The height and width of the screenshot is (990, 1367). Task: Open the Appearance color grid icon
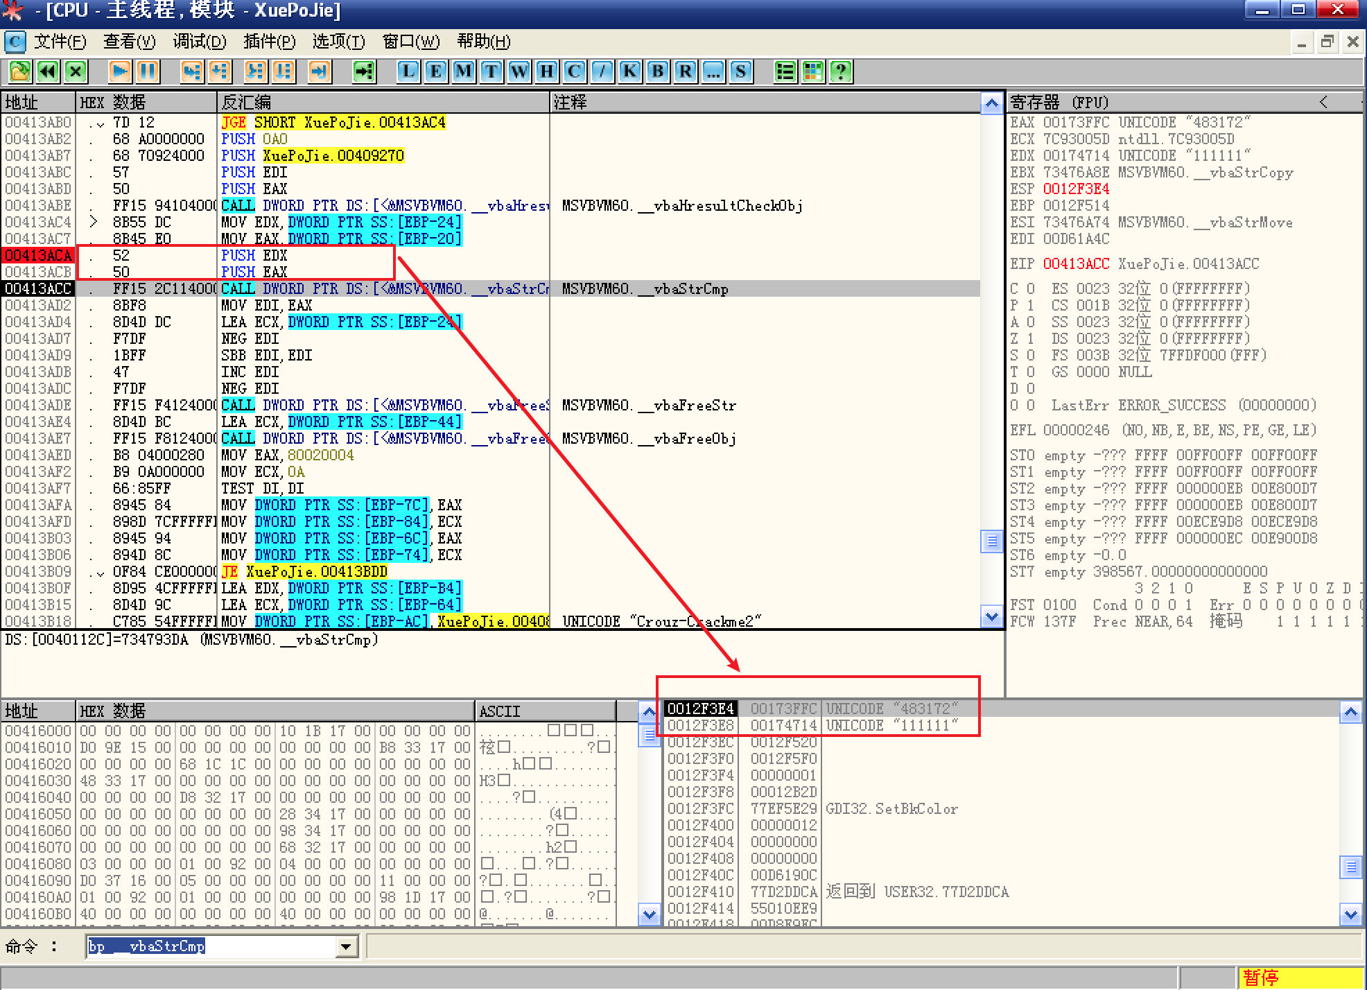point(813,71)
